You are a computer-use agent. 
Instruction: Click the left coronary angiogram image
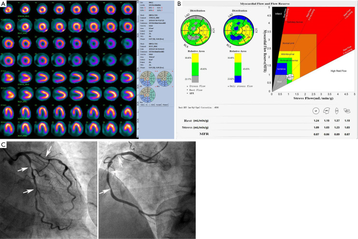(x=49, y=190)
